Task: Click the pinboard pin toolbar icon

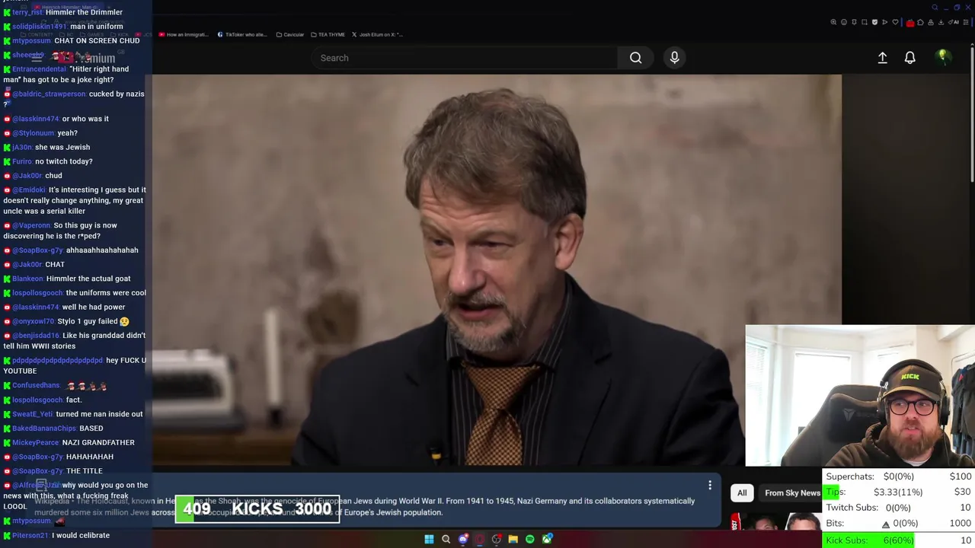Action: point(854,22)
